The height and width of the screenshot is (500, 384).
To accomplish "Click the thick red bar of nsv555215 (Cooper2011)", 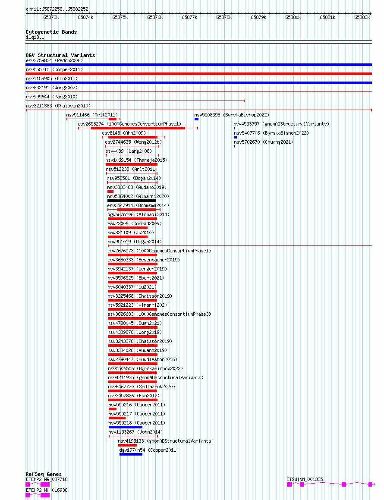I will point(199,74).
